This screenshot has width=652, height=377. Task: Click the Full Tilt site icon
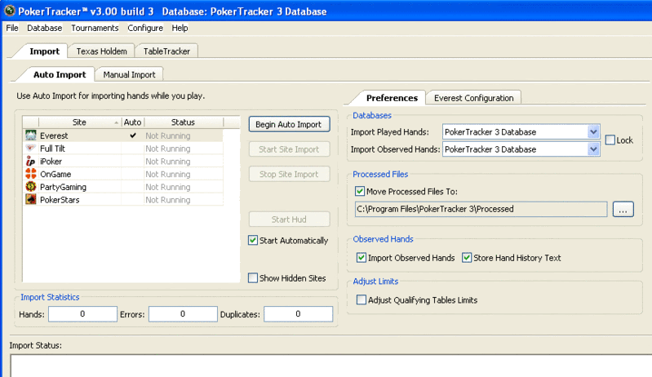(31, 149)
